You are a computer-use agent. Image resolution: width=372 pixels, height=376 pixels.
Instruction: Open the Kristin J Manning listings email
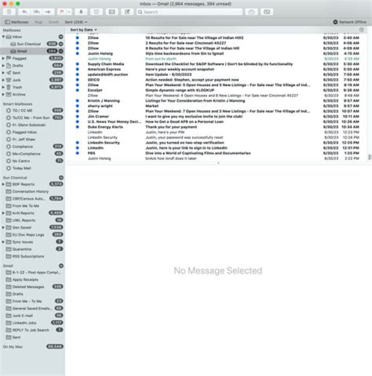[x=216, y=101]
